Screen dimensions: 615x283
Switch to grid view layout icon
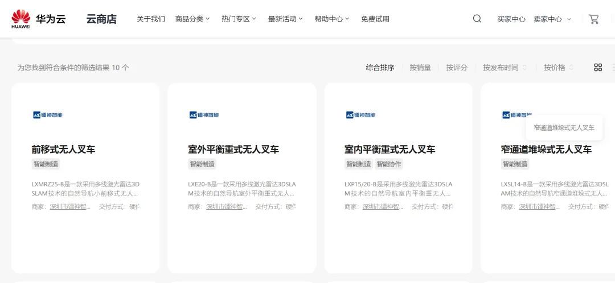(x=598, y=68)
